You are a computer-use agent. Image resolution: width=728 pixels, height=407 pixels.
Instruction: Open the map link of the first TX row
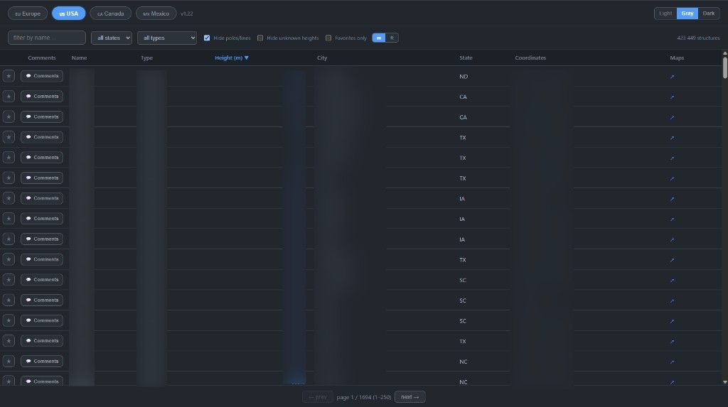pyautogui.click(x=672, y=138)
